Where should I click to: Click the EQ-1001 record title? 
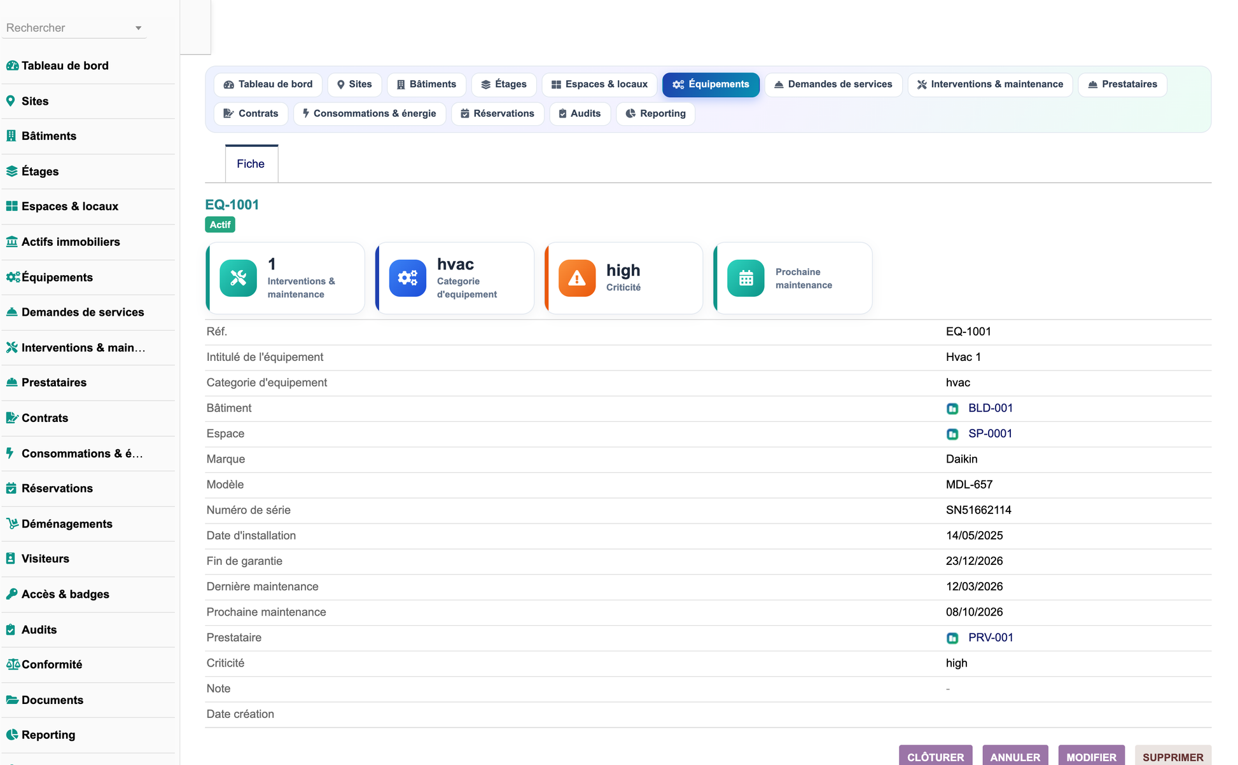click(232, 205)
